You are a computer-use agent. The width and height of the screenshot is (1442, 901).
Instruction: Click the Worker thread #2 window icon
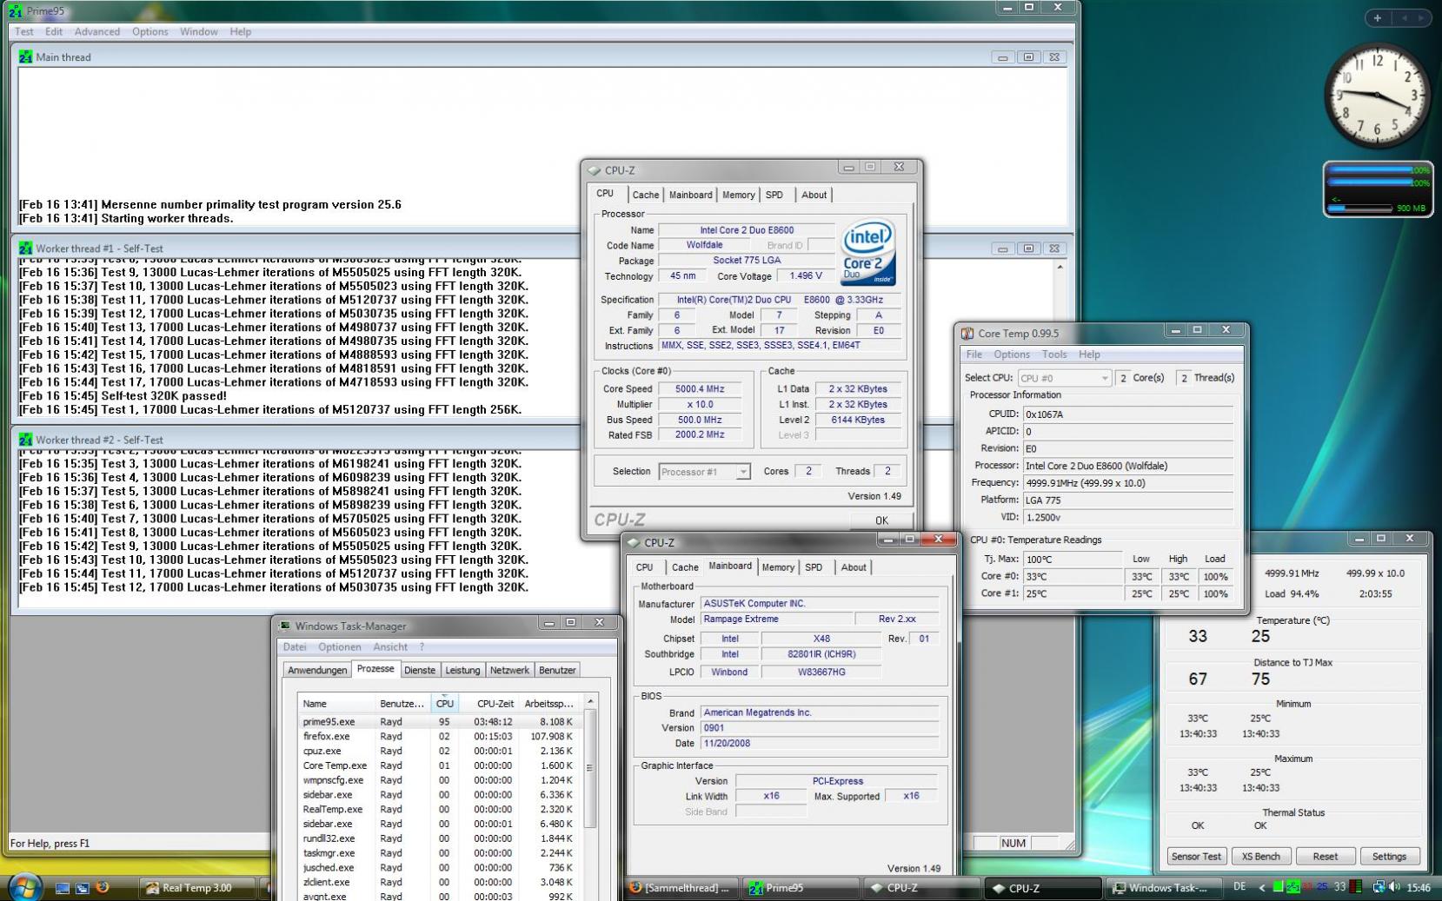click(x=25, y=439)
